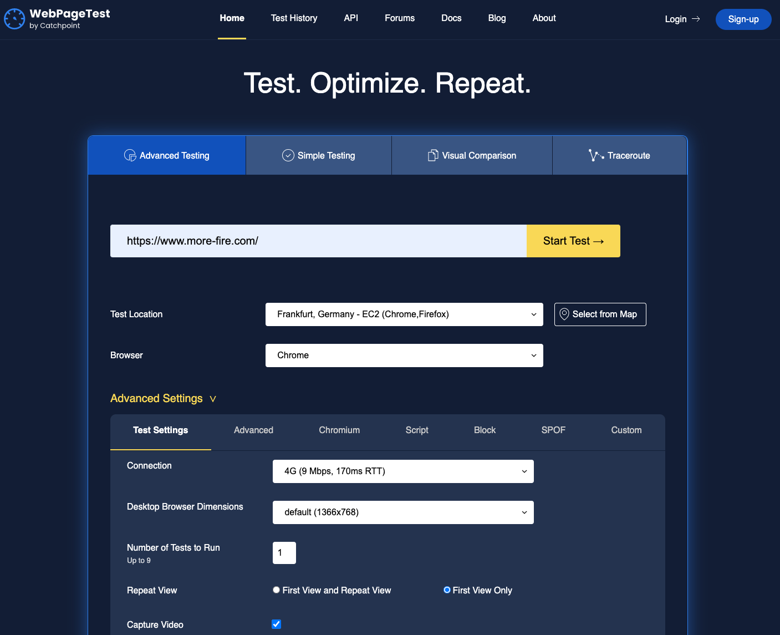Viewport: 780px width, 635px height.
Task: Click the WebPageTest gauge logo icon
Action: click(14, 19)
